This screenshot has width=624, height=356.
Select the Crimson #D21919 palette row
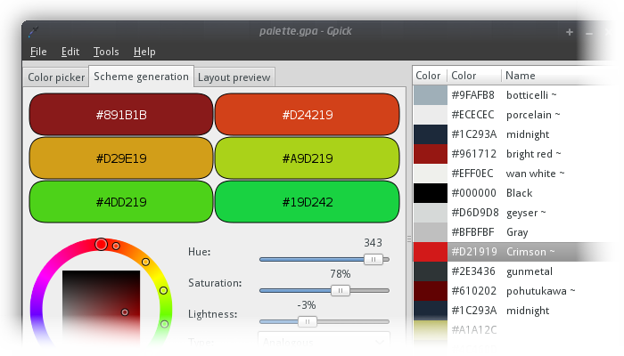click(513, 252)
